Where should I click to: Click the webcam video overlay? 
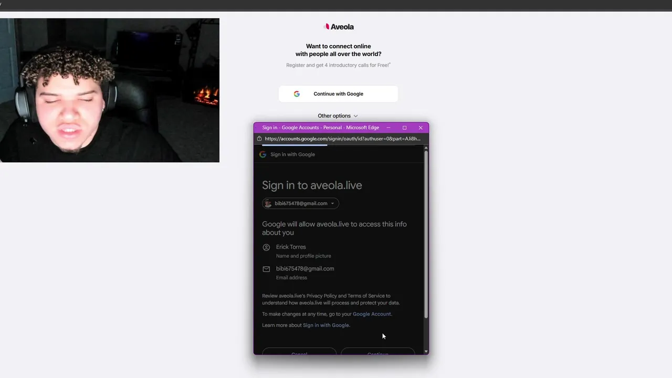110,90
